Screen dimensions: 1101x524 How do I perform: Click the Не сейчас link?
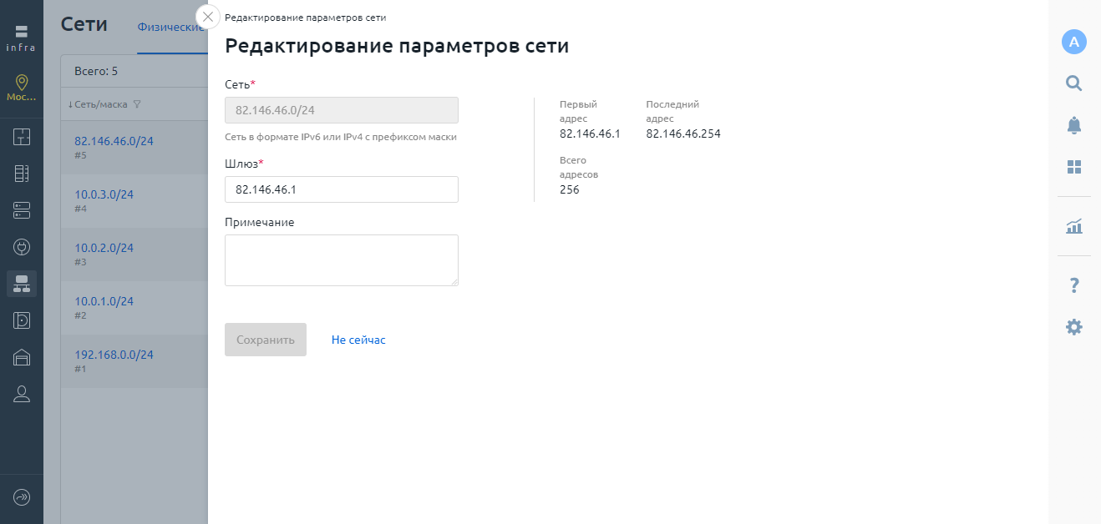pos(358,340)
